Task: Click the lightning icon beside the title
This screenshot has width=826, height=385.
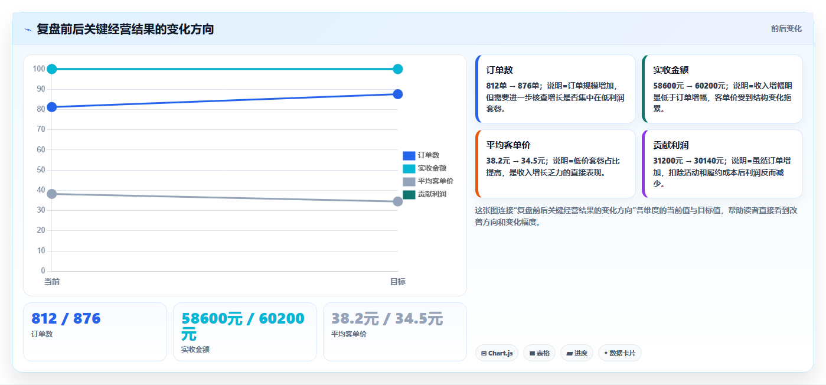Action: click(x=28, y=30)
